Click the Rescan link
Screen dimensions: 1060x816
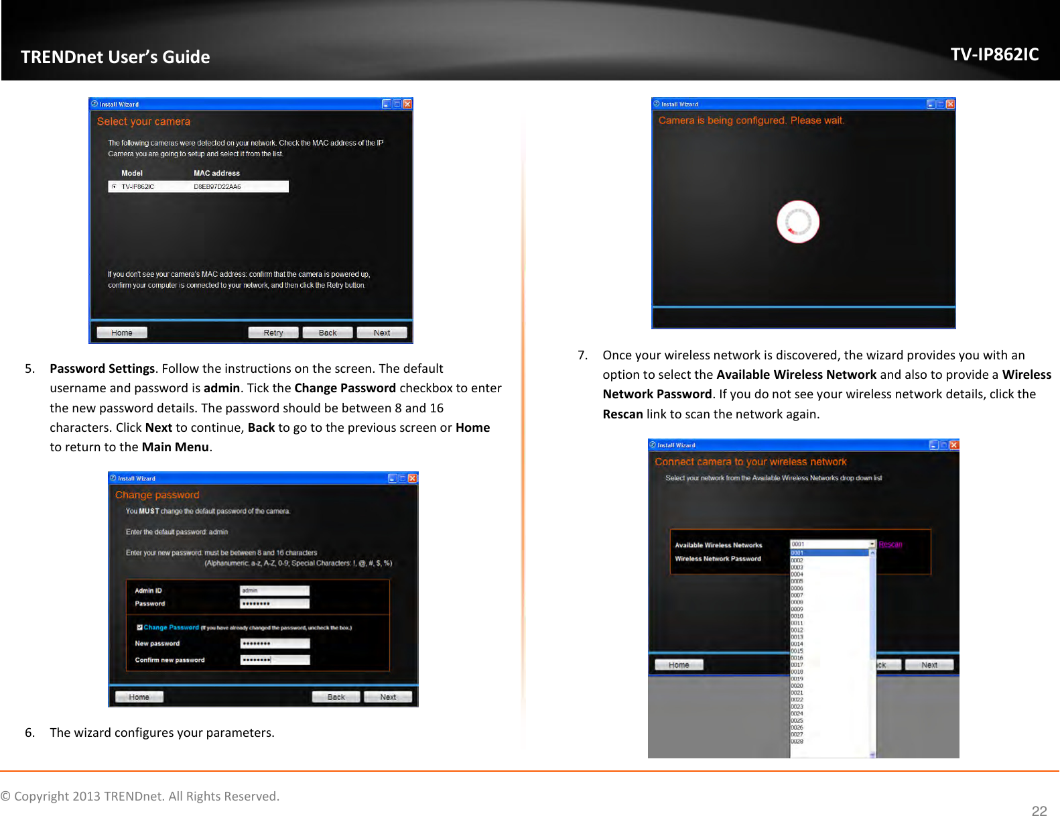(890, 544)
